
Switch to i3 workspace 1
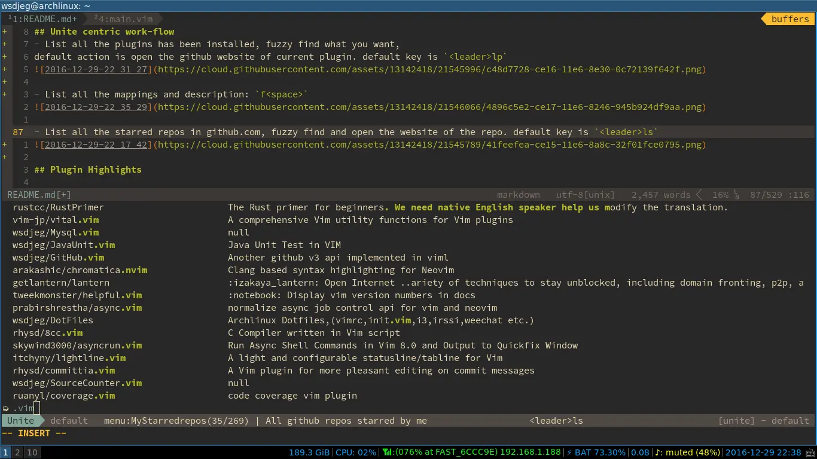tap(5, 452)
